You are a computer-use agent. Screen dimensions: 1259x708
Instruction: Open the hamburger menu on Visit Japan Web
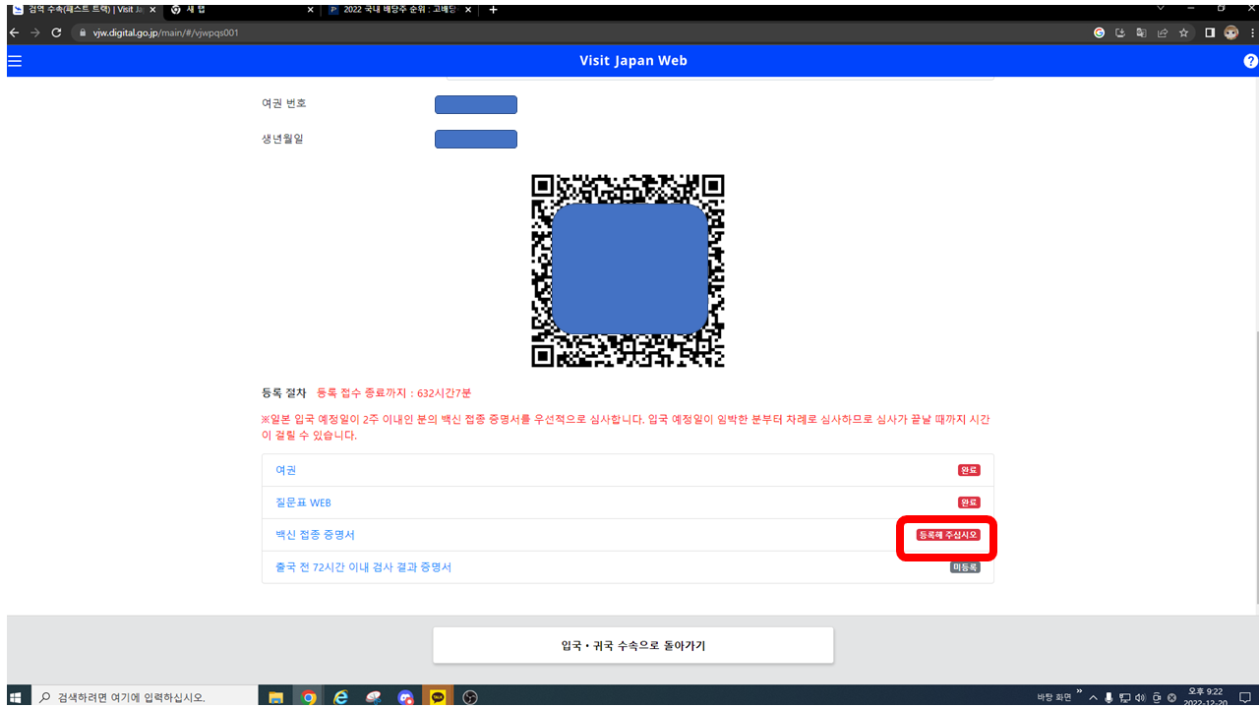pyautogui.click(x=14, y=61)
